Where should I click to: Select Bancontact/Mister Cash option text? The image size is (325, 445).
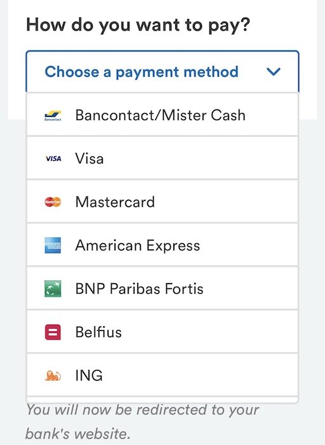tap(160, 115)
